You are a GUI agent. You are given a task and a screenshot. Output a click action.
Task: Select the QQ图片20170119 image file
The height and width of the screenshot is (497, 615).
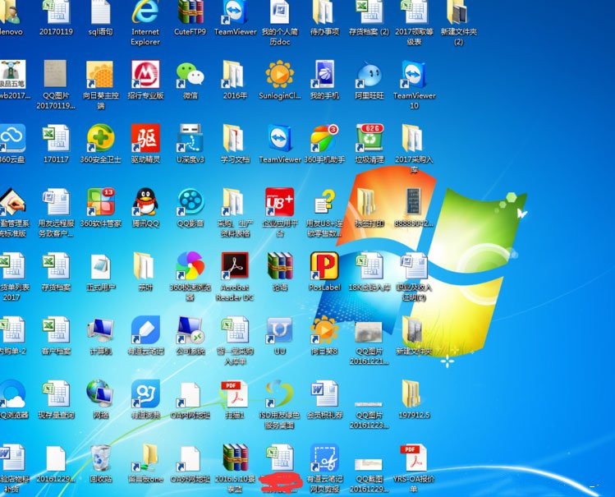coord(56,85)
